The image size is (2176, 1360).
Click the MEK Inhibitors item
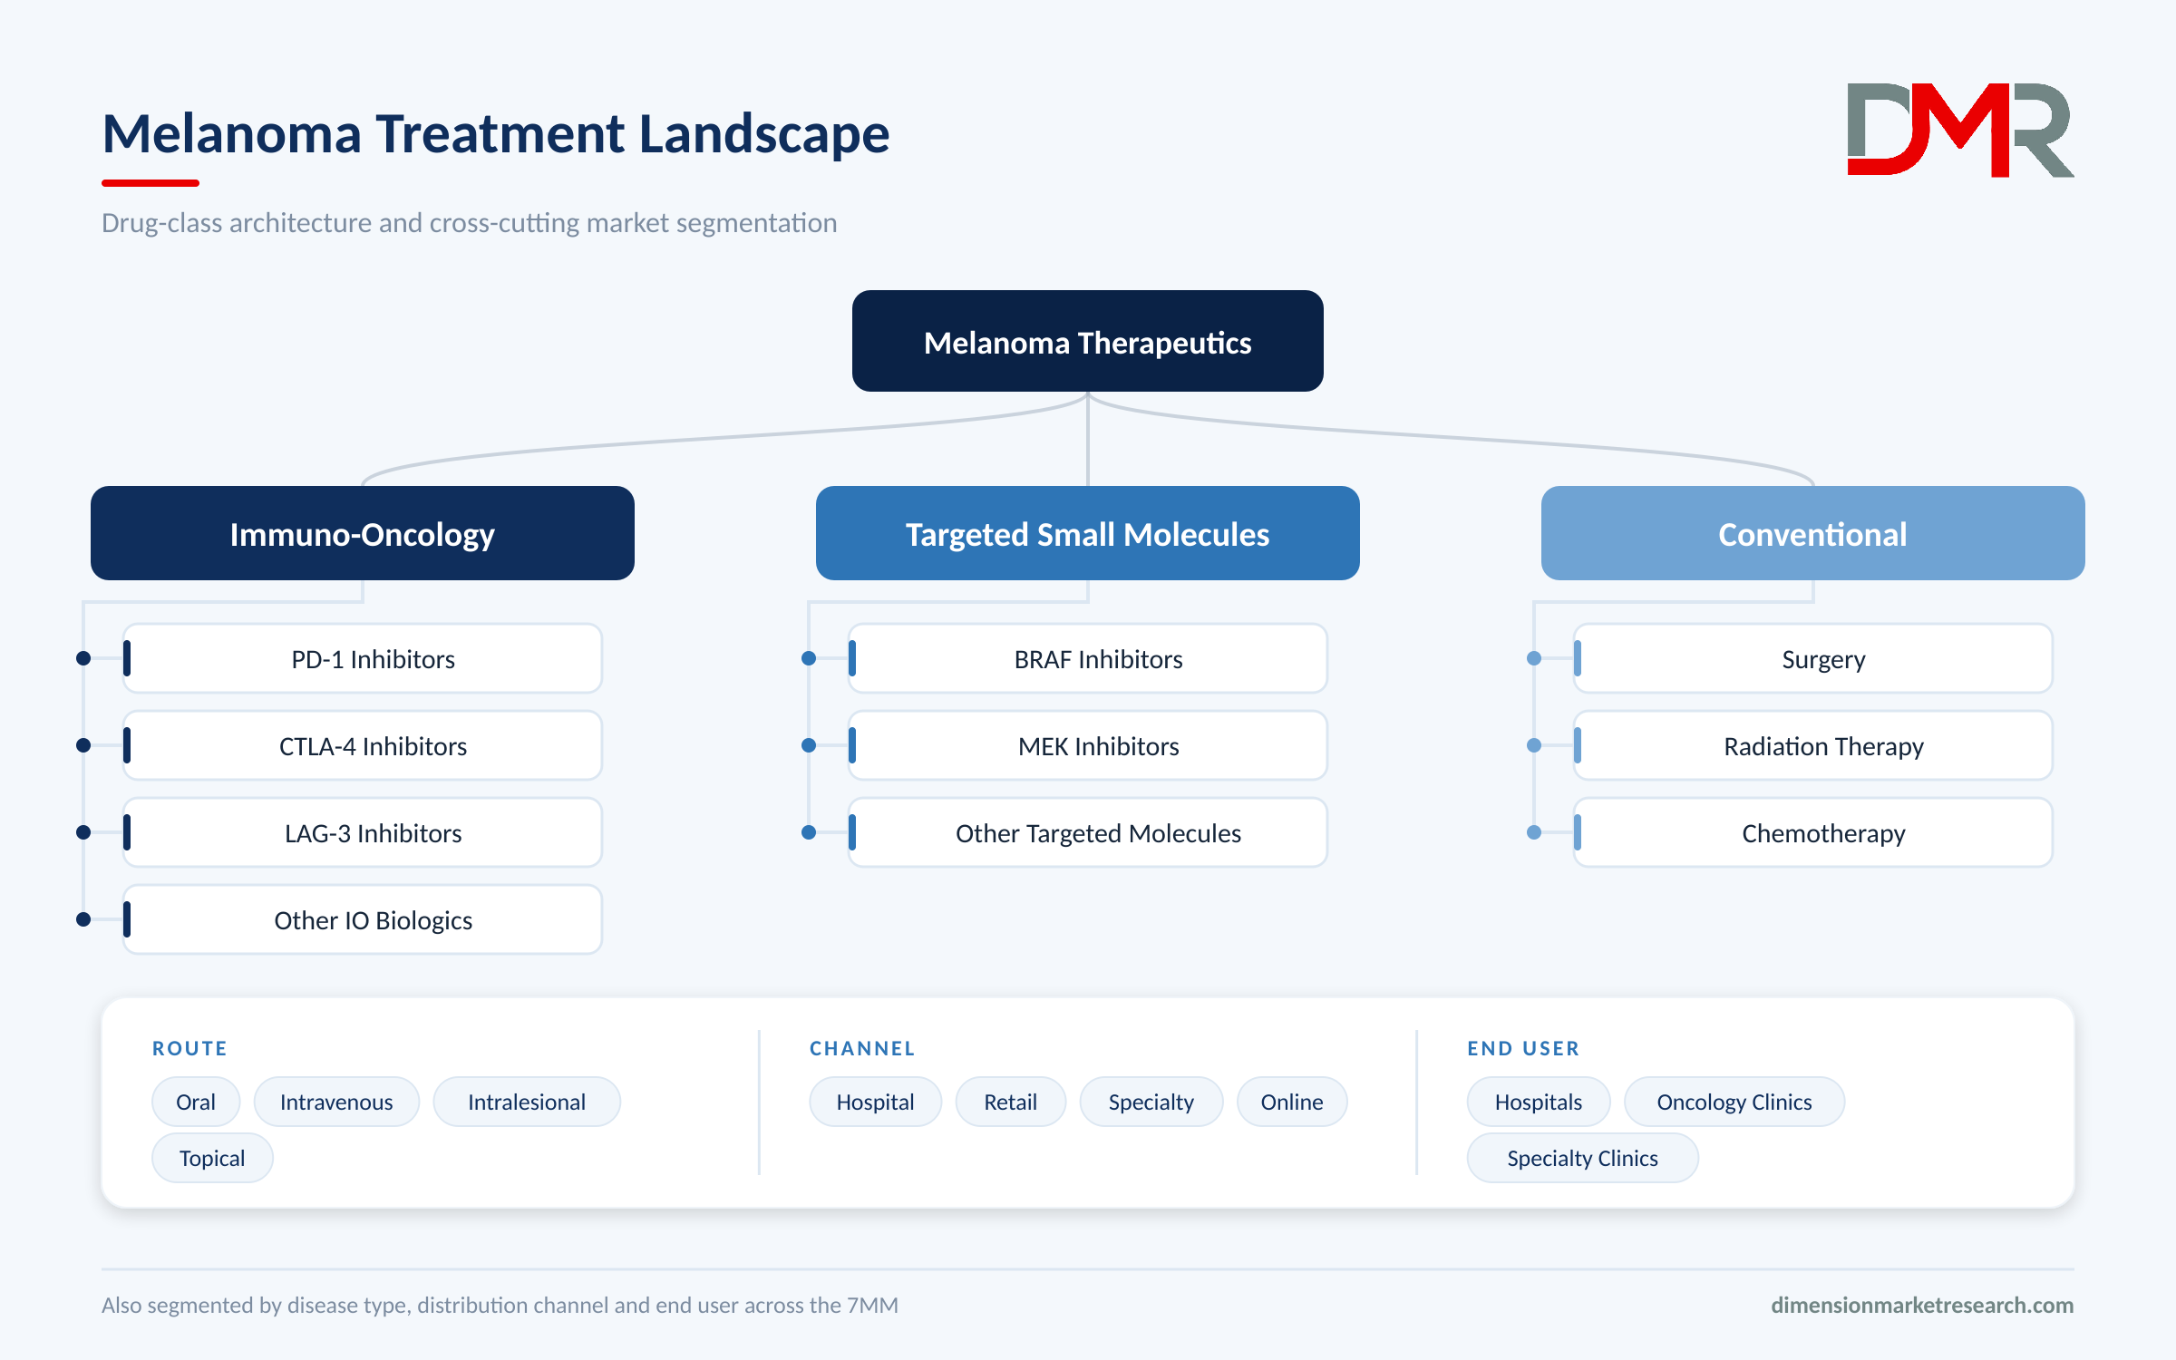[x=1088, y=745]
